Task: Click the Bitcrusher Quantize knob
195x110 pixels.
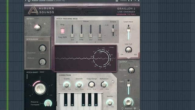Action: pos(42,48)
